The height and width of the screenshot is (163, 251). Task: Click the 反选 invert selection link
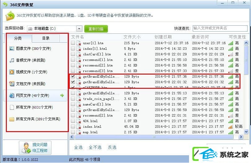click(x=112, y=147)
